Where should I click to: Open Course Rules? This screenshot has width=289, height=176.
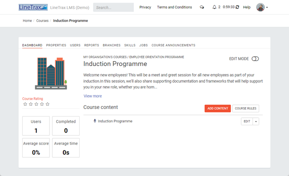tap(245, 109)
